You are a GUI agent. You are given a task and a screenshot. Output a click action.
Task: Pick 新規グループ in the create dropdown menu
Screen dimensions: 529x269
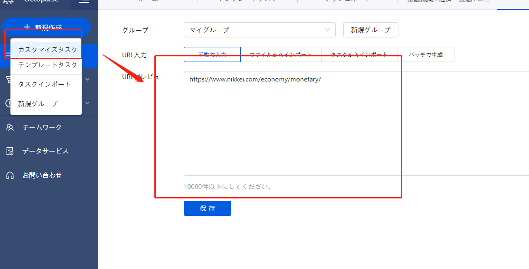46,104
